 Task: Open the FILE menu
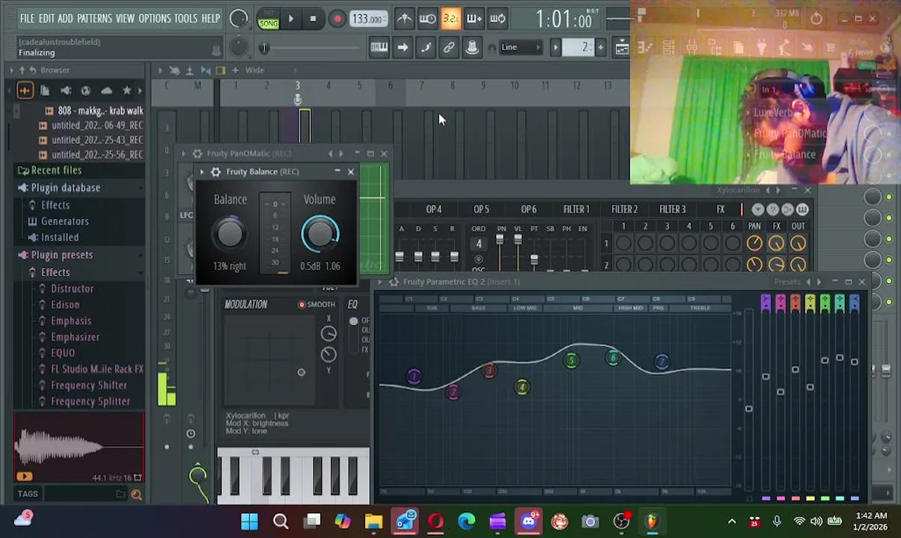tap(27, 18)
